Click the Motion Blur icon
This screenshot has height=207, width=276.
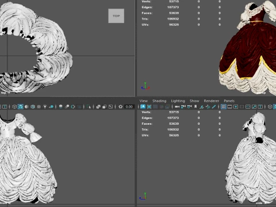click(67, 106)
